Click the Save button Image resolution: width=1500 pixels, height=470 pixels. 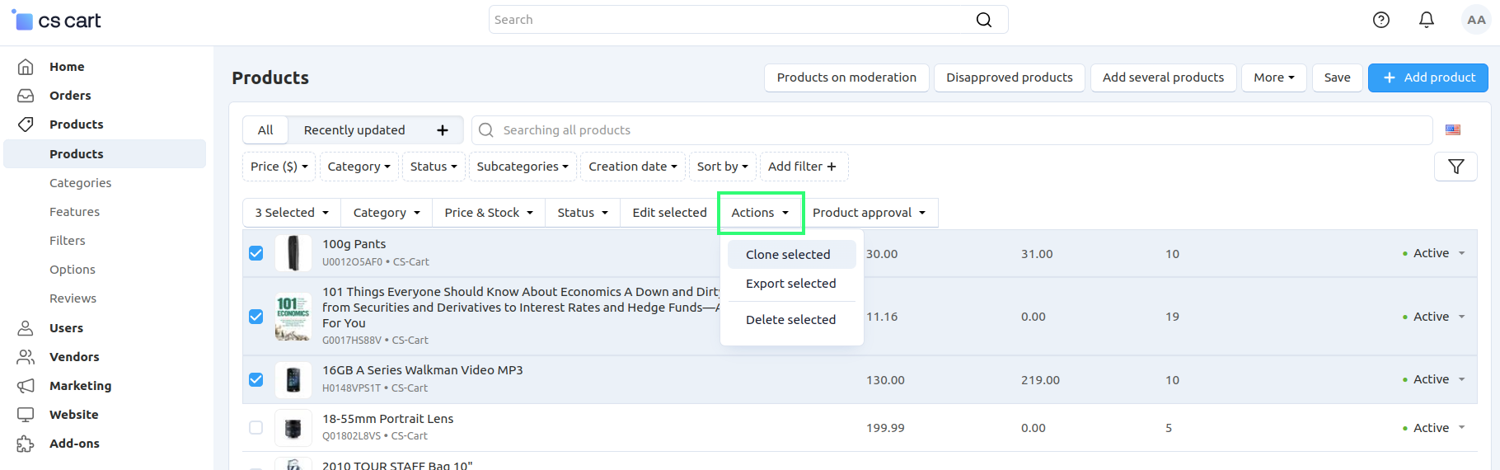1337,78
